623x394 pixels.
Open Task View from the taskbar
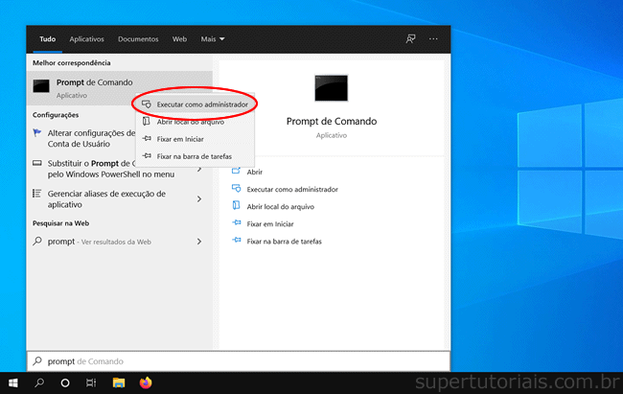click(92, 382)
